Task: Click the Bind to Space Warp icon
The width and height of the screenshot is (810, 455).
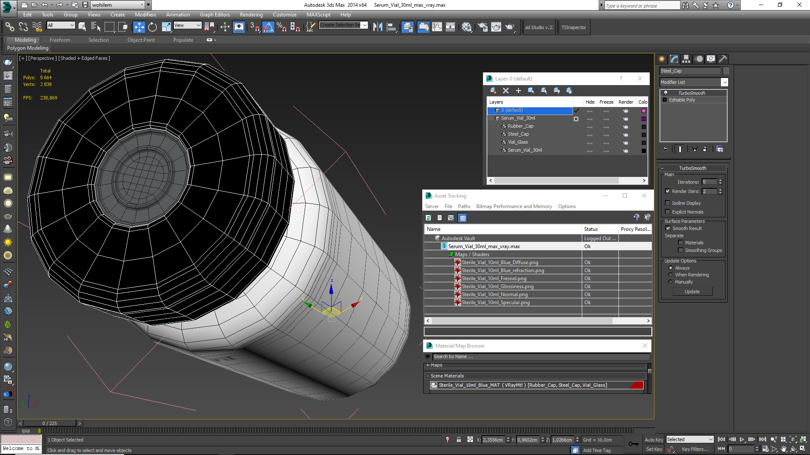Action: pos(37,27)
